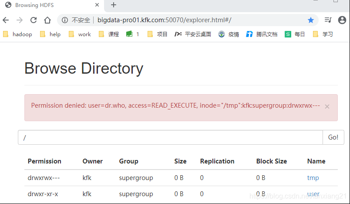
Task: Open the browser home page
Action: pos(47,20)
